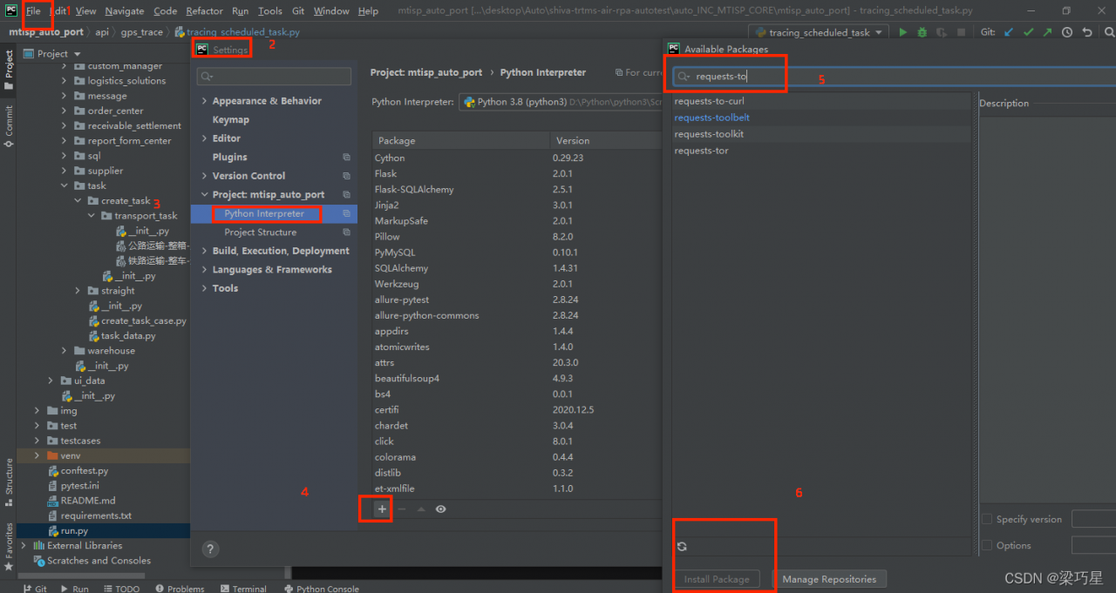Expand venv folder in project tree
The width and height of the screenshot is (1116, 593).
pyautogui.click(x=37, y=455)
